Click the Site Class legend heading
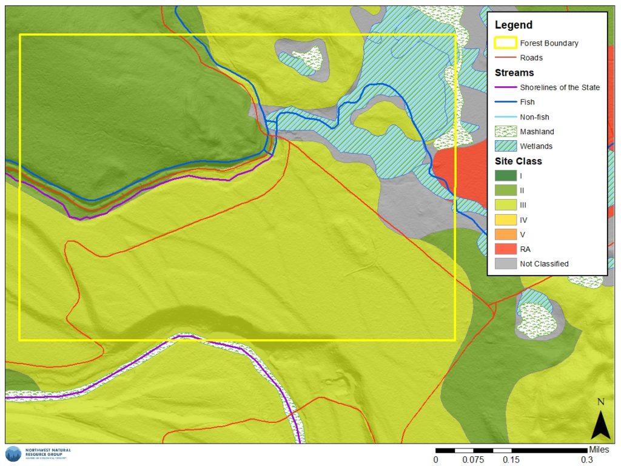 point(518,161)
